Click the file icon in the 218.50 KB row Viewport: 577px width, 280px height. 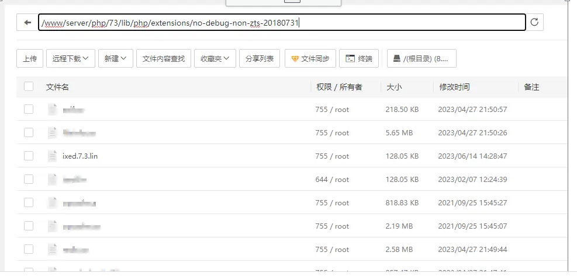click(x=53, y=109)
